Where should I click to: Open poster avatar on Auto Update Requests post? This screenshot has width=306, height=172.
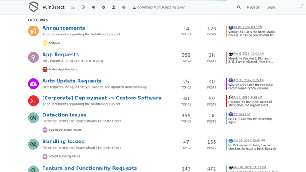231,80
